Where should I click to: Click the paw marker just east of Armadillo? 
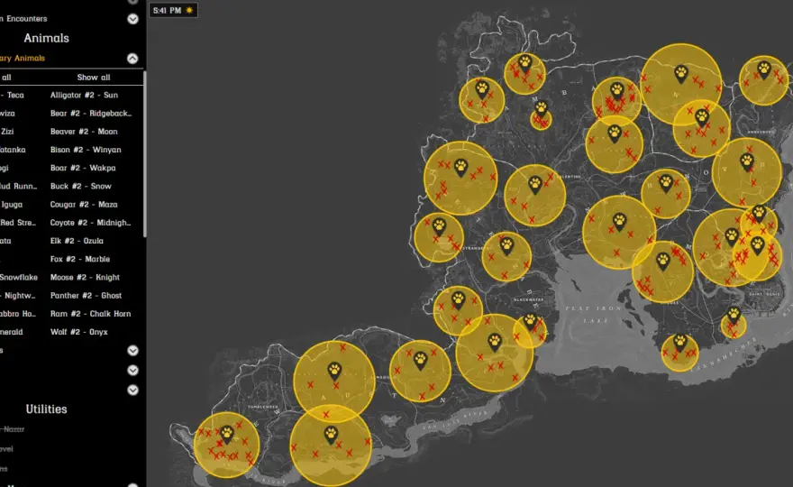click(420, 361)
